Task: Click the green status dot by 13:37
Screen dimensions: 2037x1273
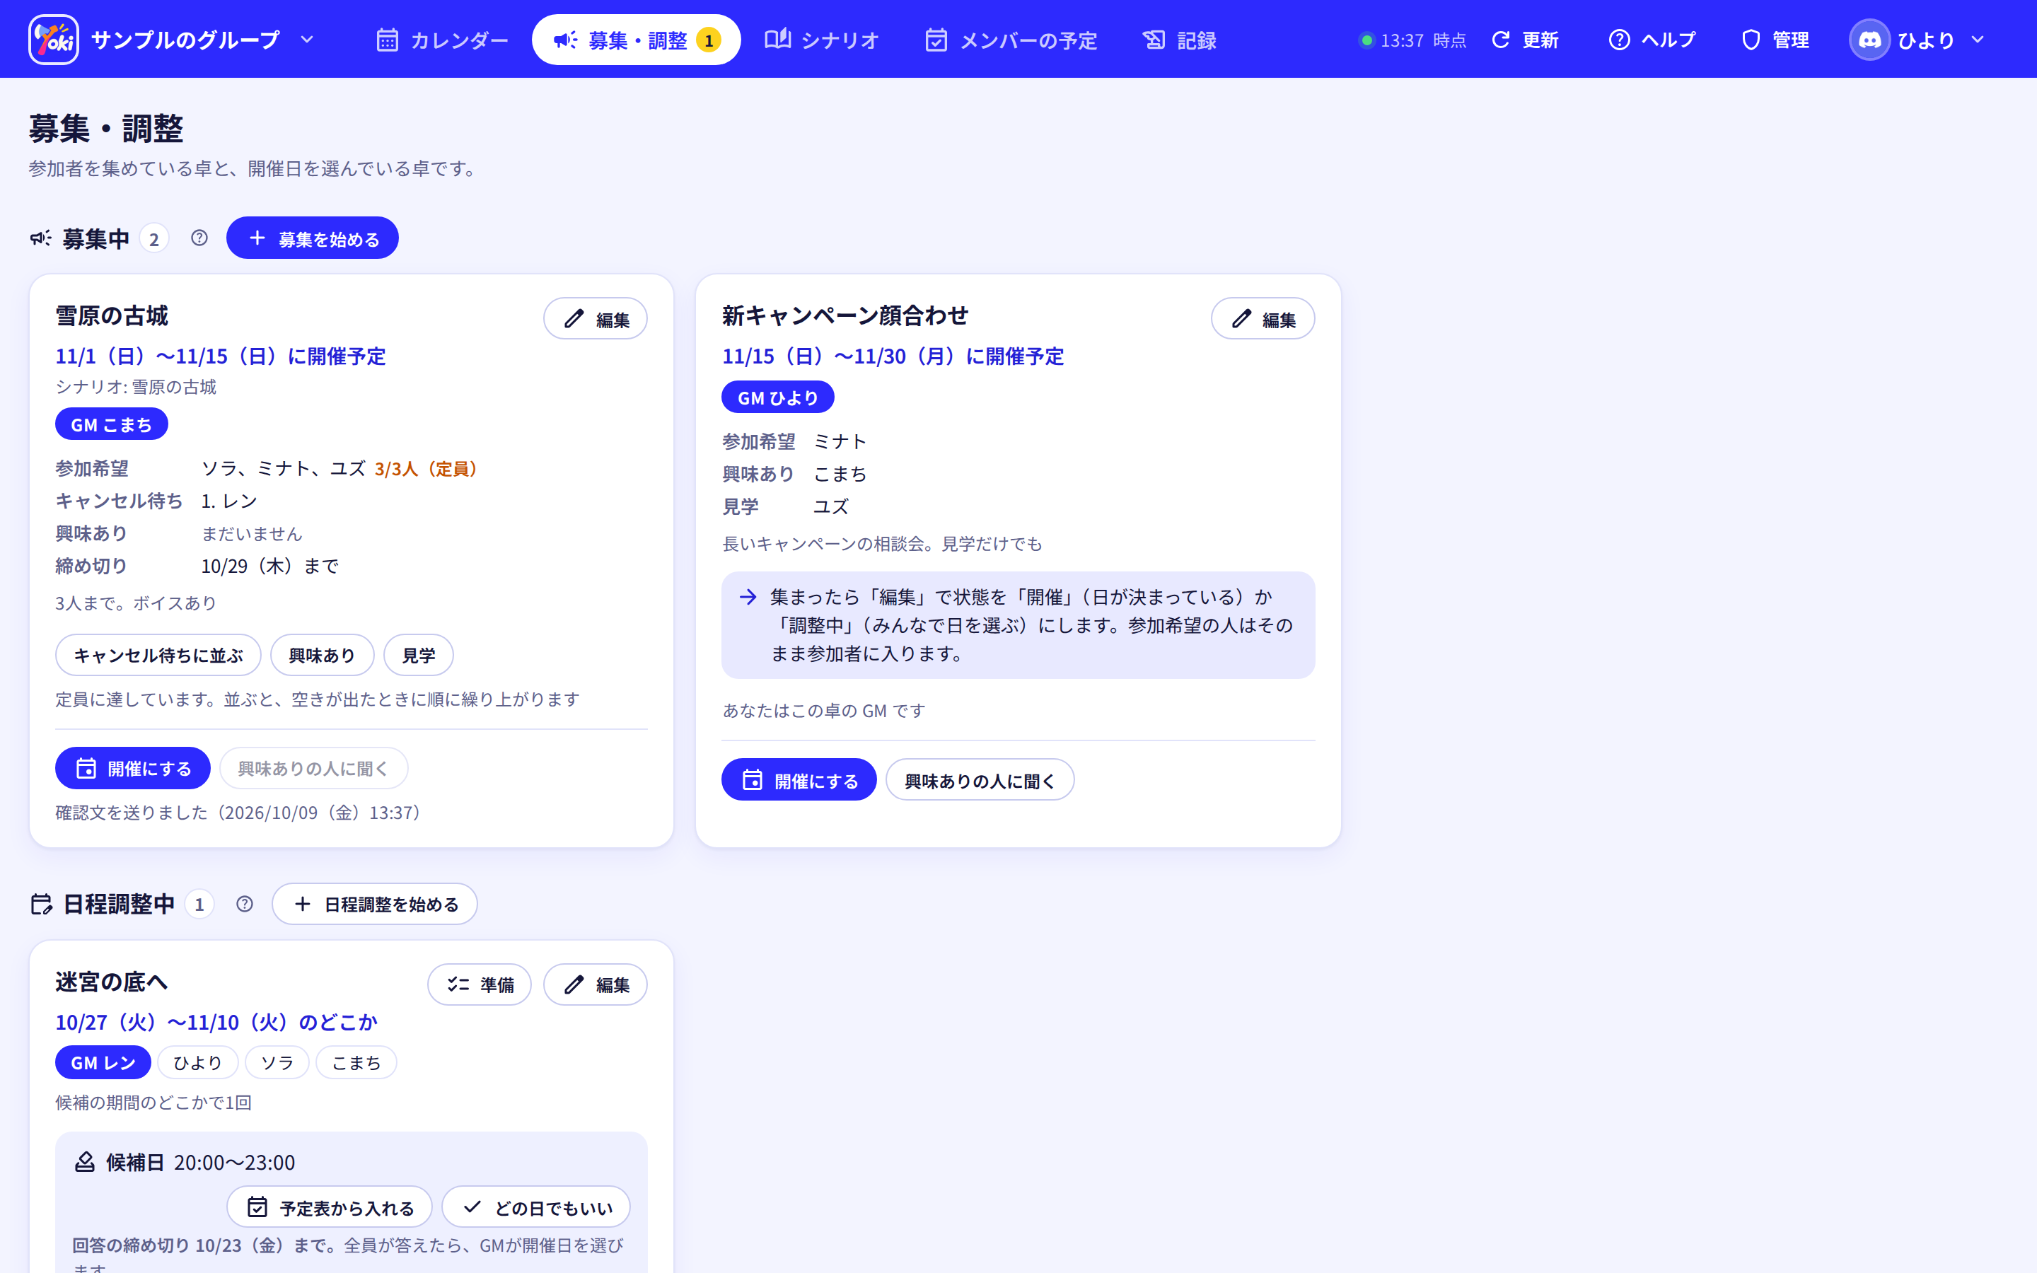Action: [x=1367, y=40]
